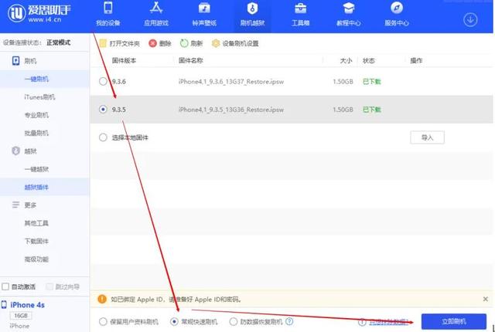The height and width of the screenshot is (332, 495).
Task: Open 其他工具 in sidebar
Action: tap(36, 223)
